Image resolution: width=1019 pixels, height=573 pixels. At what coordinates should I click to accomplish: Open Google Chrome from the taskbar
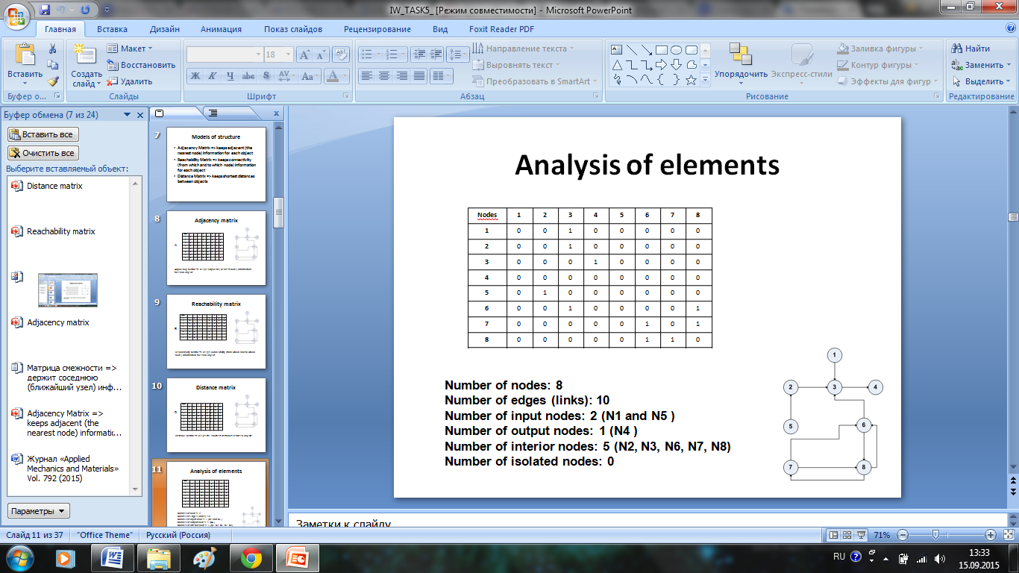[251, 557]
